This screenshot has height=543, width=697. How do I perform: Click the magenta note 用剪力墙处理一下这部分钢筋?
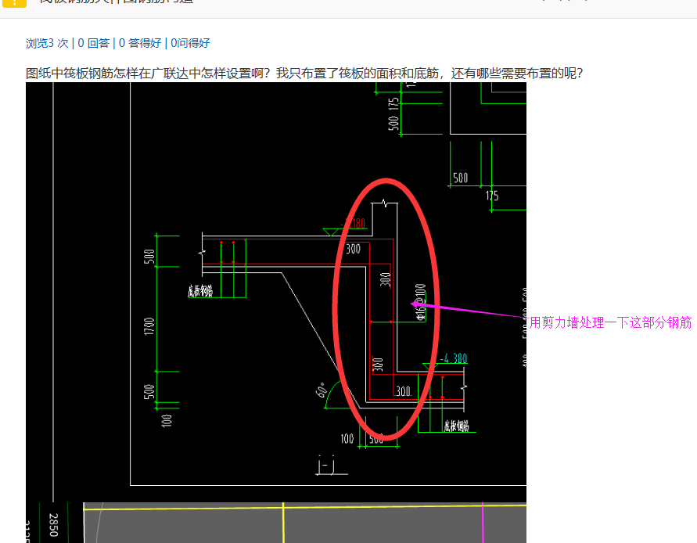[610, 322]
